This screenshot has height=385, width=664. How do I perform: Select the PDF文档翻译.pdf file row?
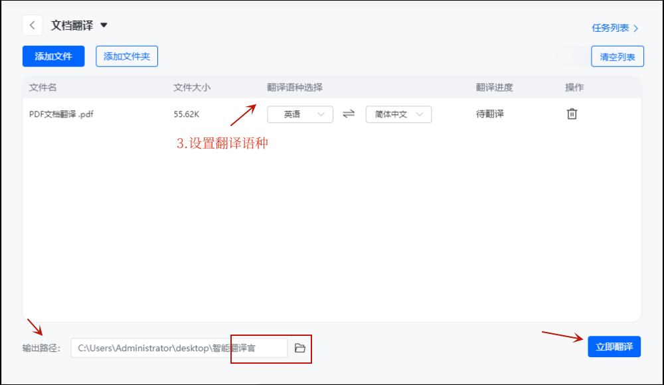(x=62, y=114)
